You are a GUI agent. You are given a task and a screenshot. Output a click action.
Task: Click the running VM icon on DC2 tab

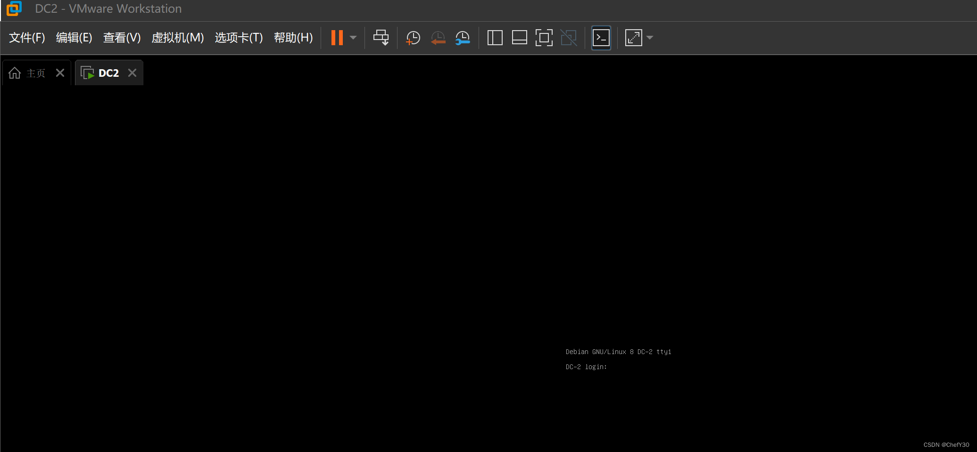point(87,73)
